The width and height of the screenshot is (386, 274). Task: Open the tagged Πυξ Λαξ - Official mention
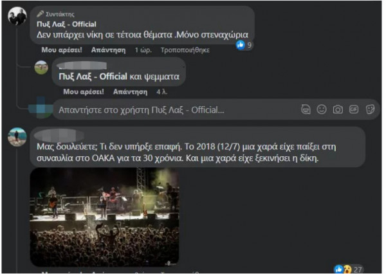[x=93, y=77]
